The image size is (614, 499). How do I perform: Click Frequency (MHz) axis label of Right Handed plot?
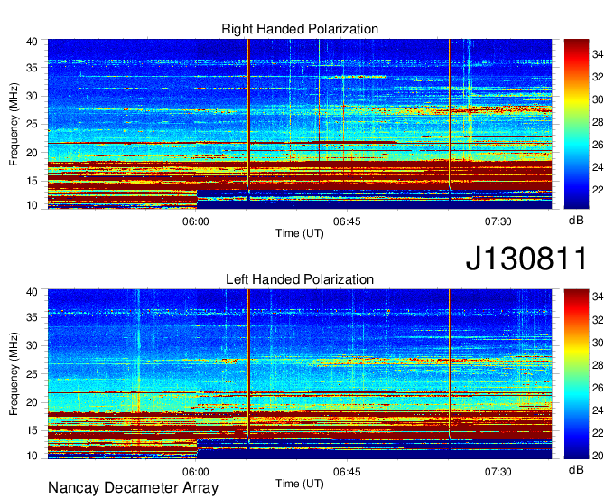[14, 124]
